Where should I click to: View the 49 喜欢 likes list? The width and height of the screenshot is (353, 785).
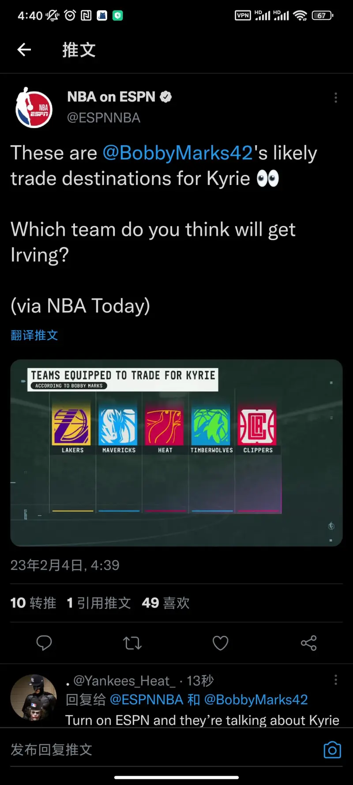tap(166, 603)
